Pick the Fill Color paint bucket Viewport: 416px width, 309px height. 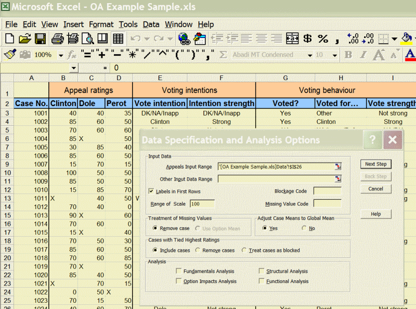coord(407,39)
